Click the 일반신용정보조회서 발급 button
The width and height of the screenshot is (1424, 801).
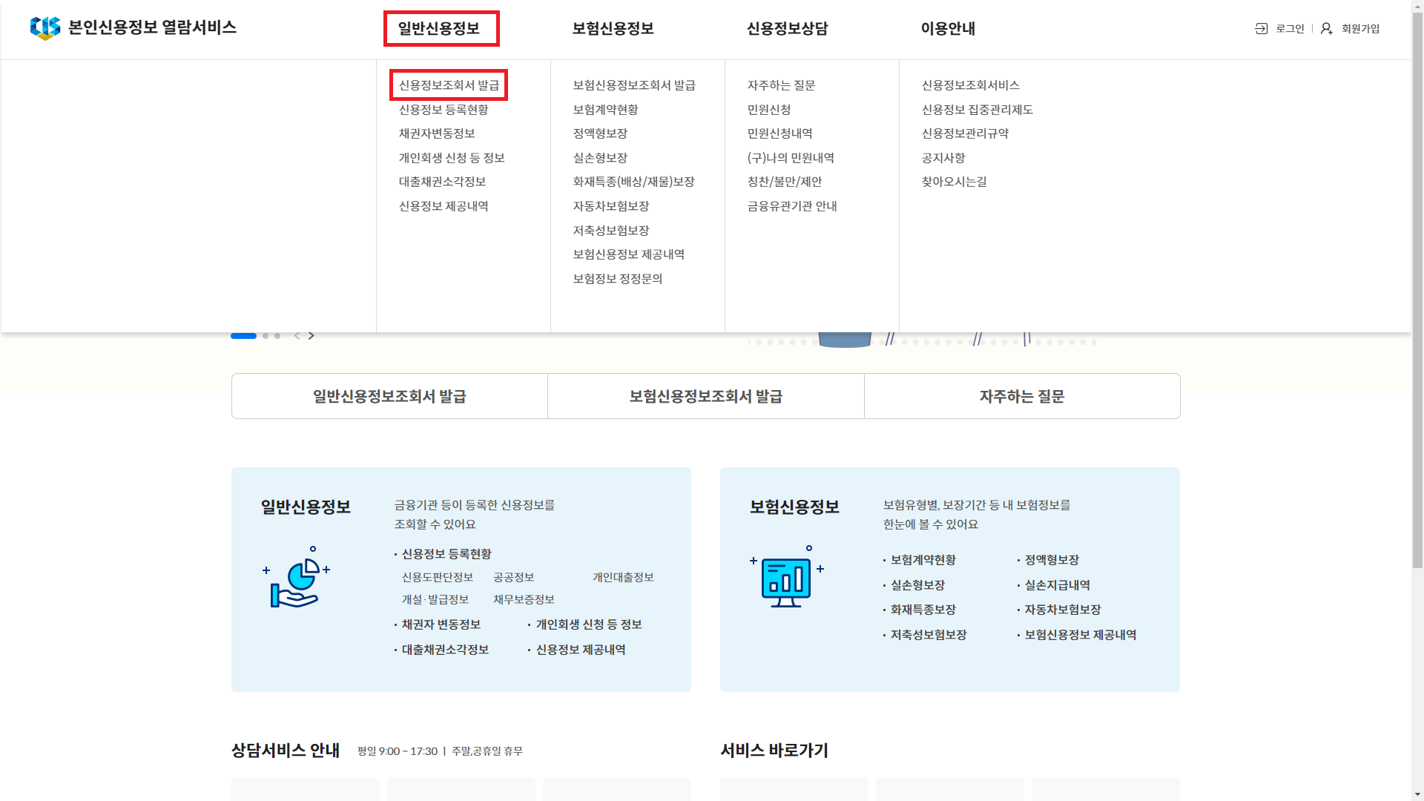(389, 396)
